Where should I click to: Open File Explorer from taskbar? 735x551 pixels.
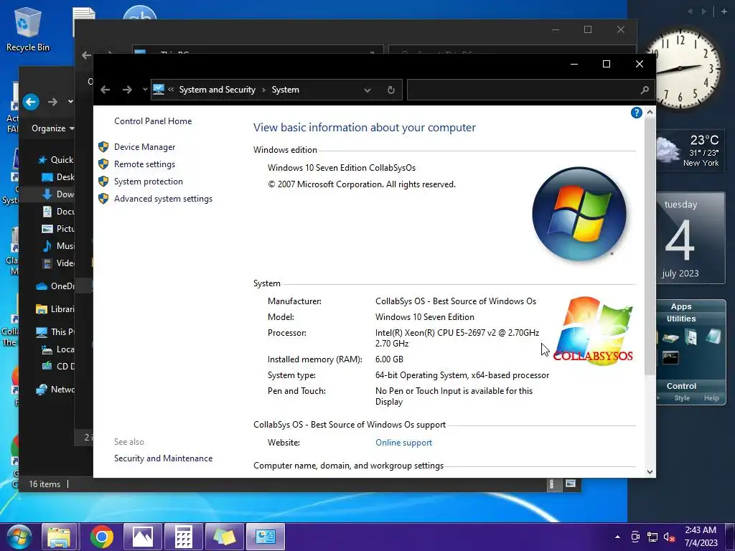click(x=59, y=537)
